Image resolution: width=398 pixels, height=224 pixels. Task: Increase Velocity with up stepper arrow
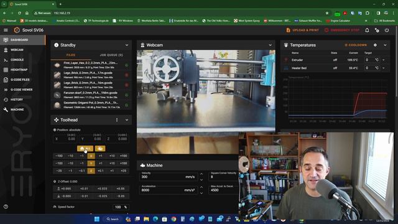tap(201, 174)
